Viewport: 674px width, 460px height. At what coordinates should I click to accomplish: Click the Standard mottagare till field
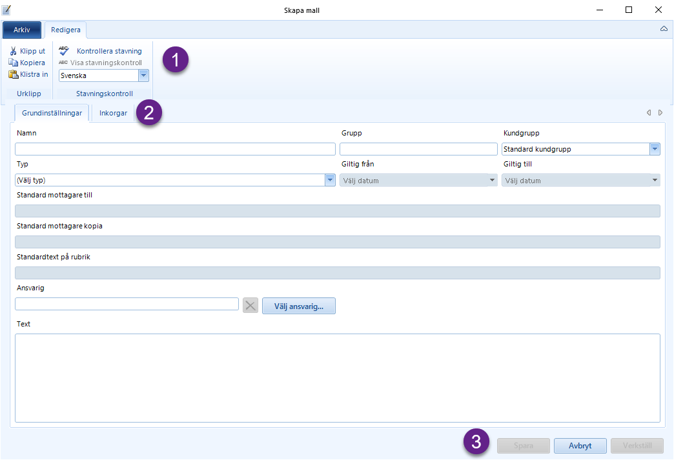338,211
